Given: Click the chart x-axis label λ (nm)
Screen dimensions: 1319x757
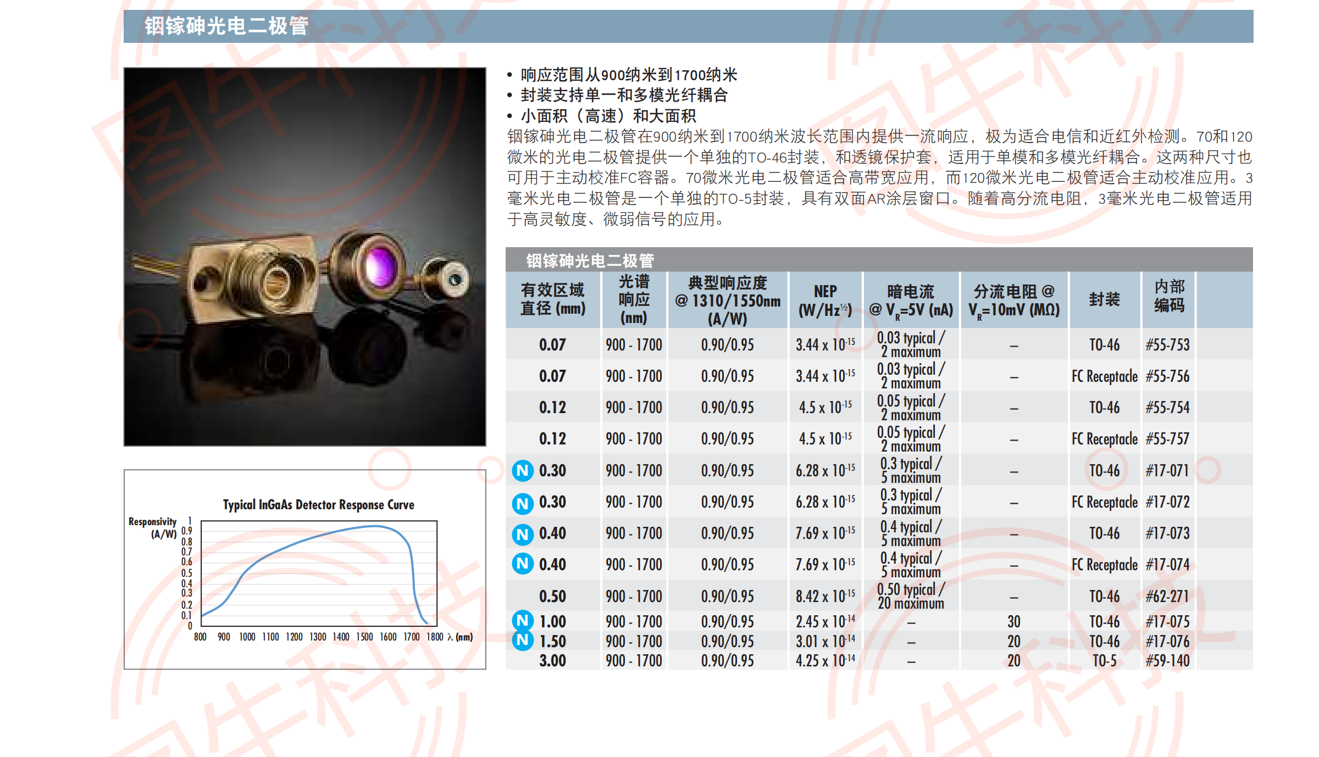Looking at the screenshot, I should pos(460,637).
